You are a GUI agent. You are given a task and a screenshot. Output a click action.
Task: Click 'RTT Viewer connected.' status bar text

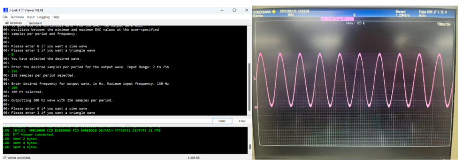[x=17, y=157]
